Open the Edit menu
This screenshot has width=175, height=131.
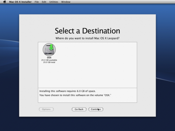(44, 2)
